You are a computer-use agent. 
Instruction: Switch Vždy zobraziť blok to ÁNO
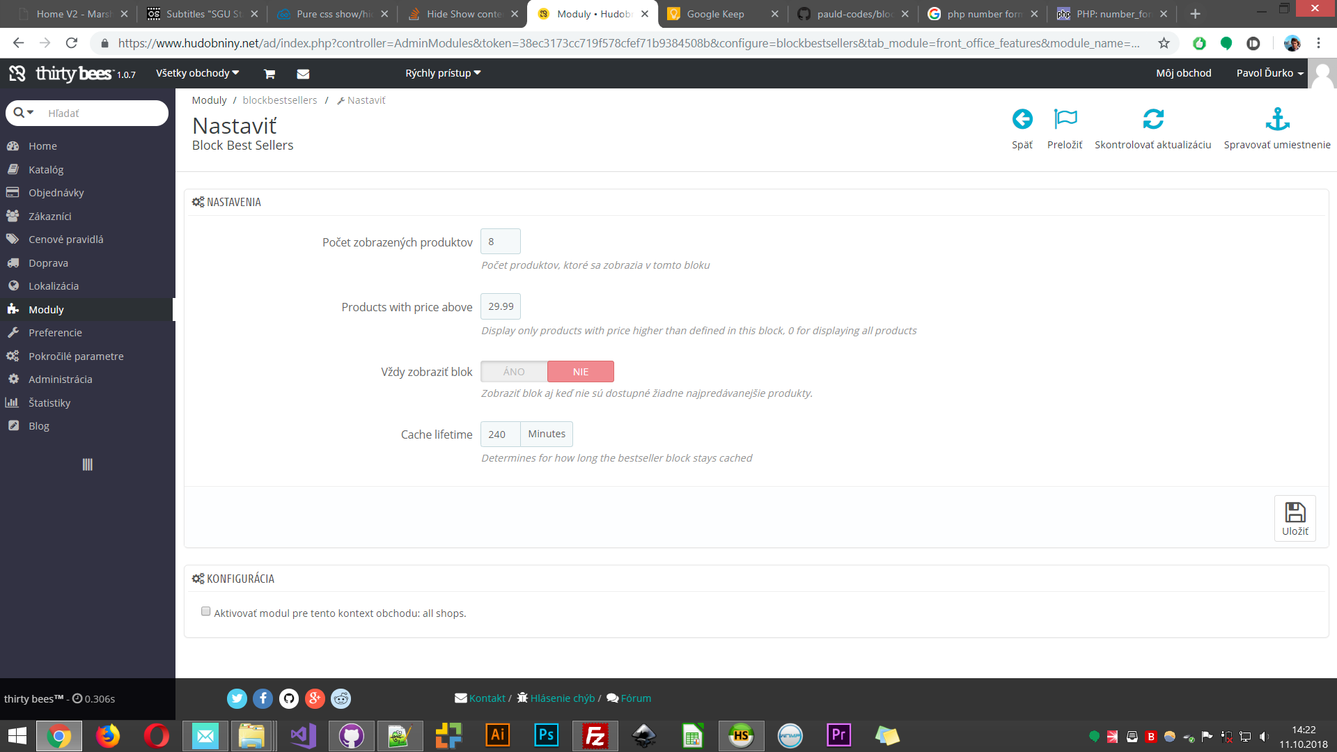point(514,372)
